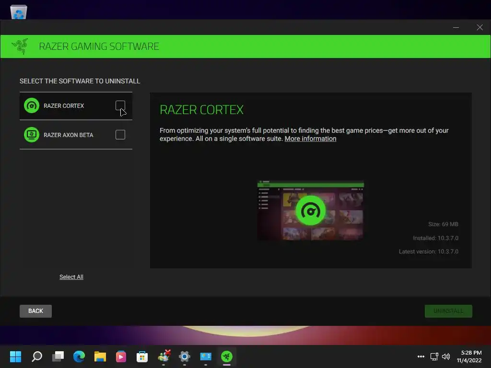Open the More information link

[x=310, y=138]
